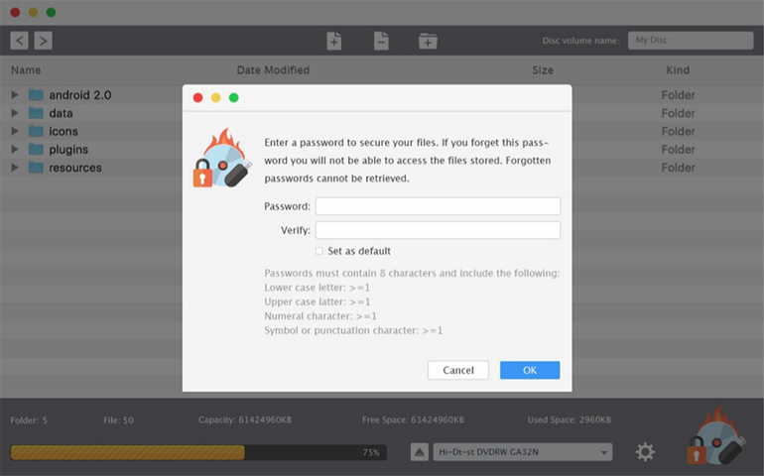Go forward with the right arrow button

(44, 41)
